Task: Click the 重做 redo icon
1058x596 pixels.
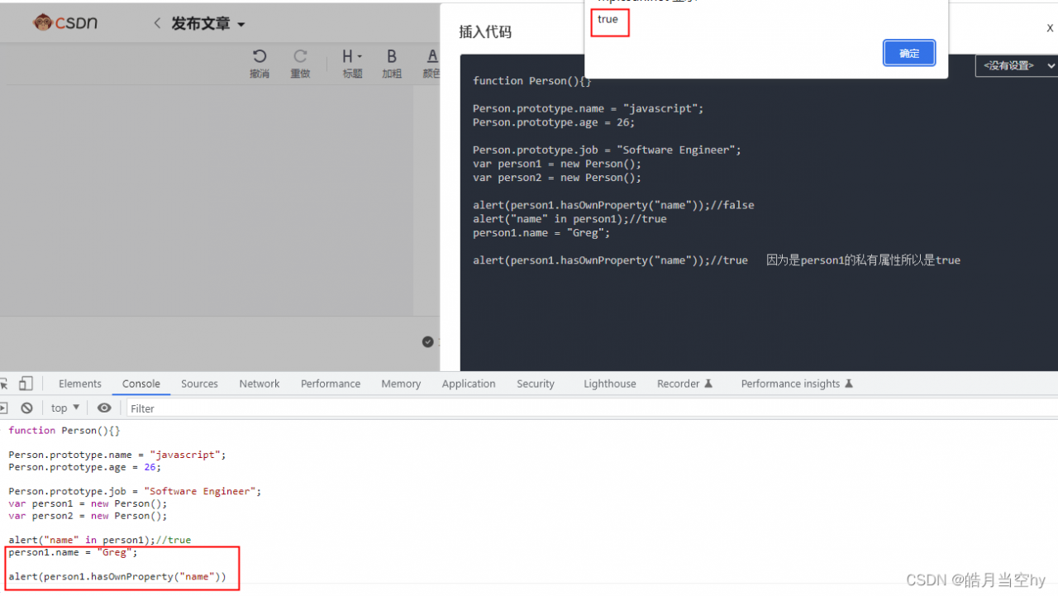Action: [300, 63]
